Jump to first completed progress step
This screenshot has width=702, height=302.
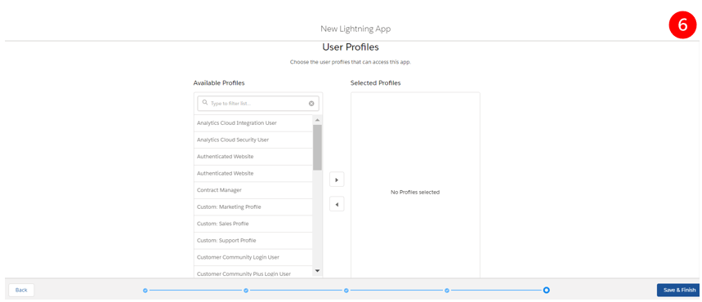coord(145,291)
